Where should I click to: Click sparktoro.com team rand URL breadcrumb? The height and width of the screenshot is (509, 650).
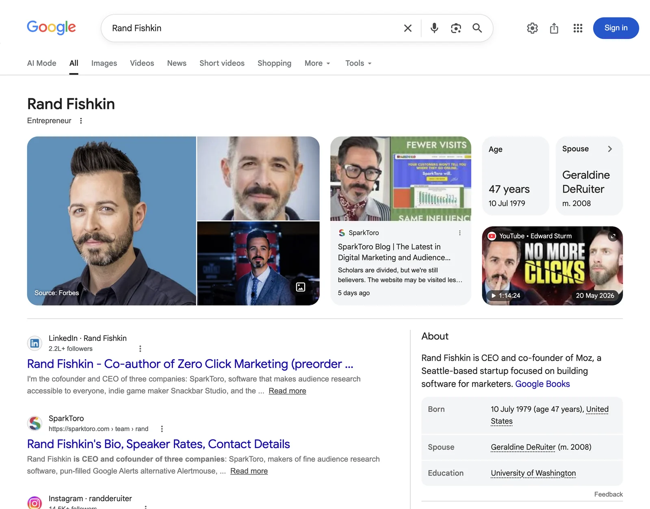98,429
